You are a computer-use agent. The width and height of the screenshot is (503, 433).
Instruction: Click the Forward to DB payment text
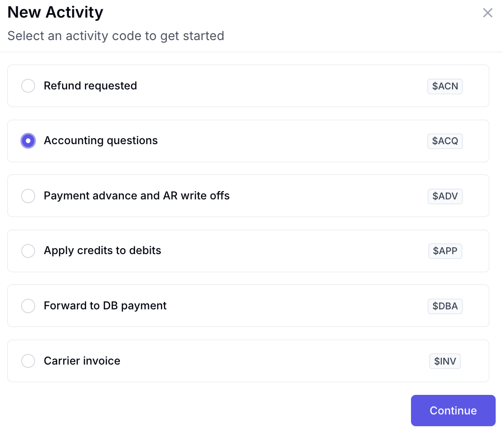click(x=105, y=306)
